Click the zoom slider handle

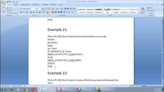[155, 86]
